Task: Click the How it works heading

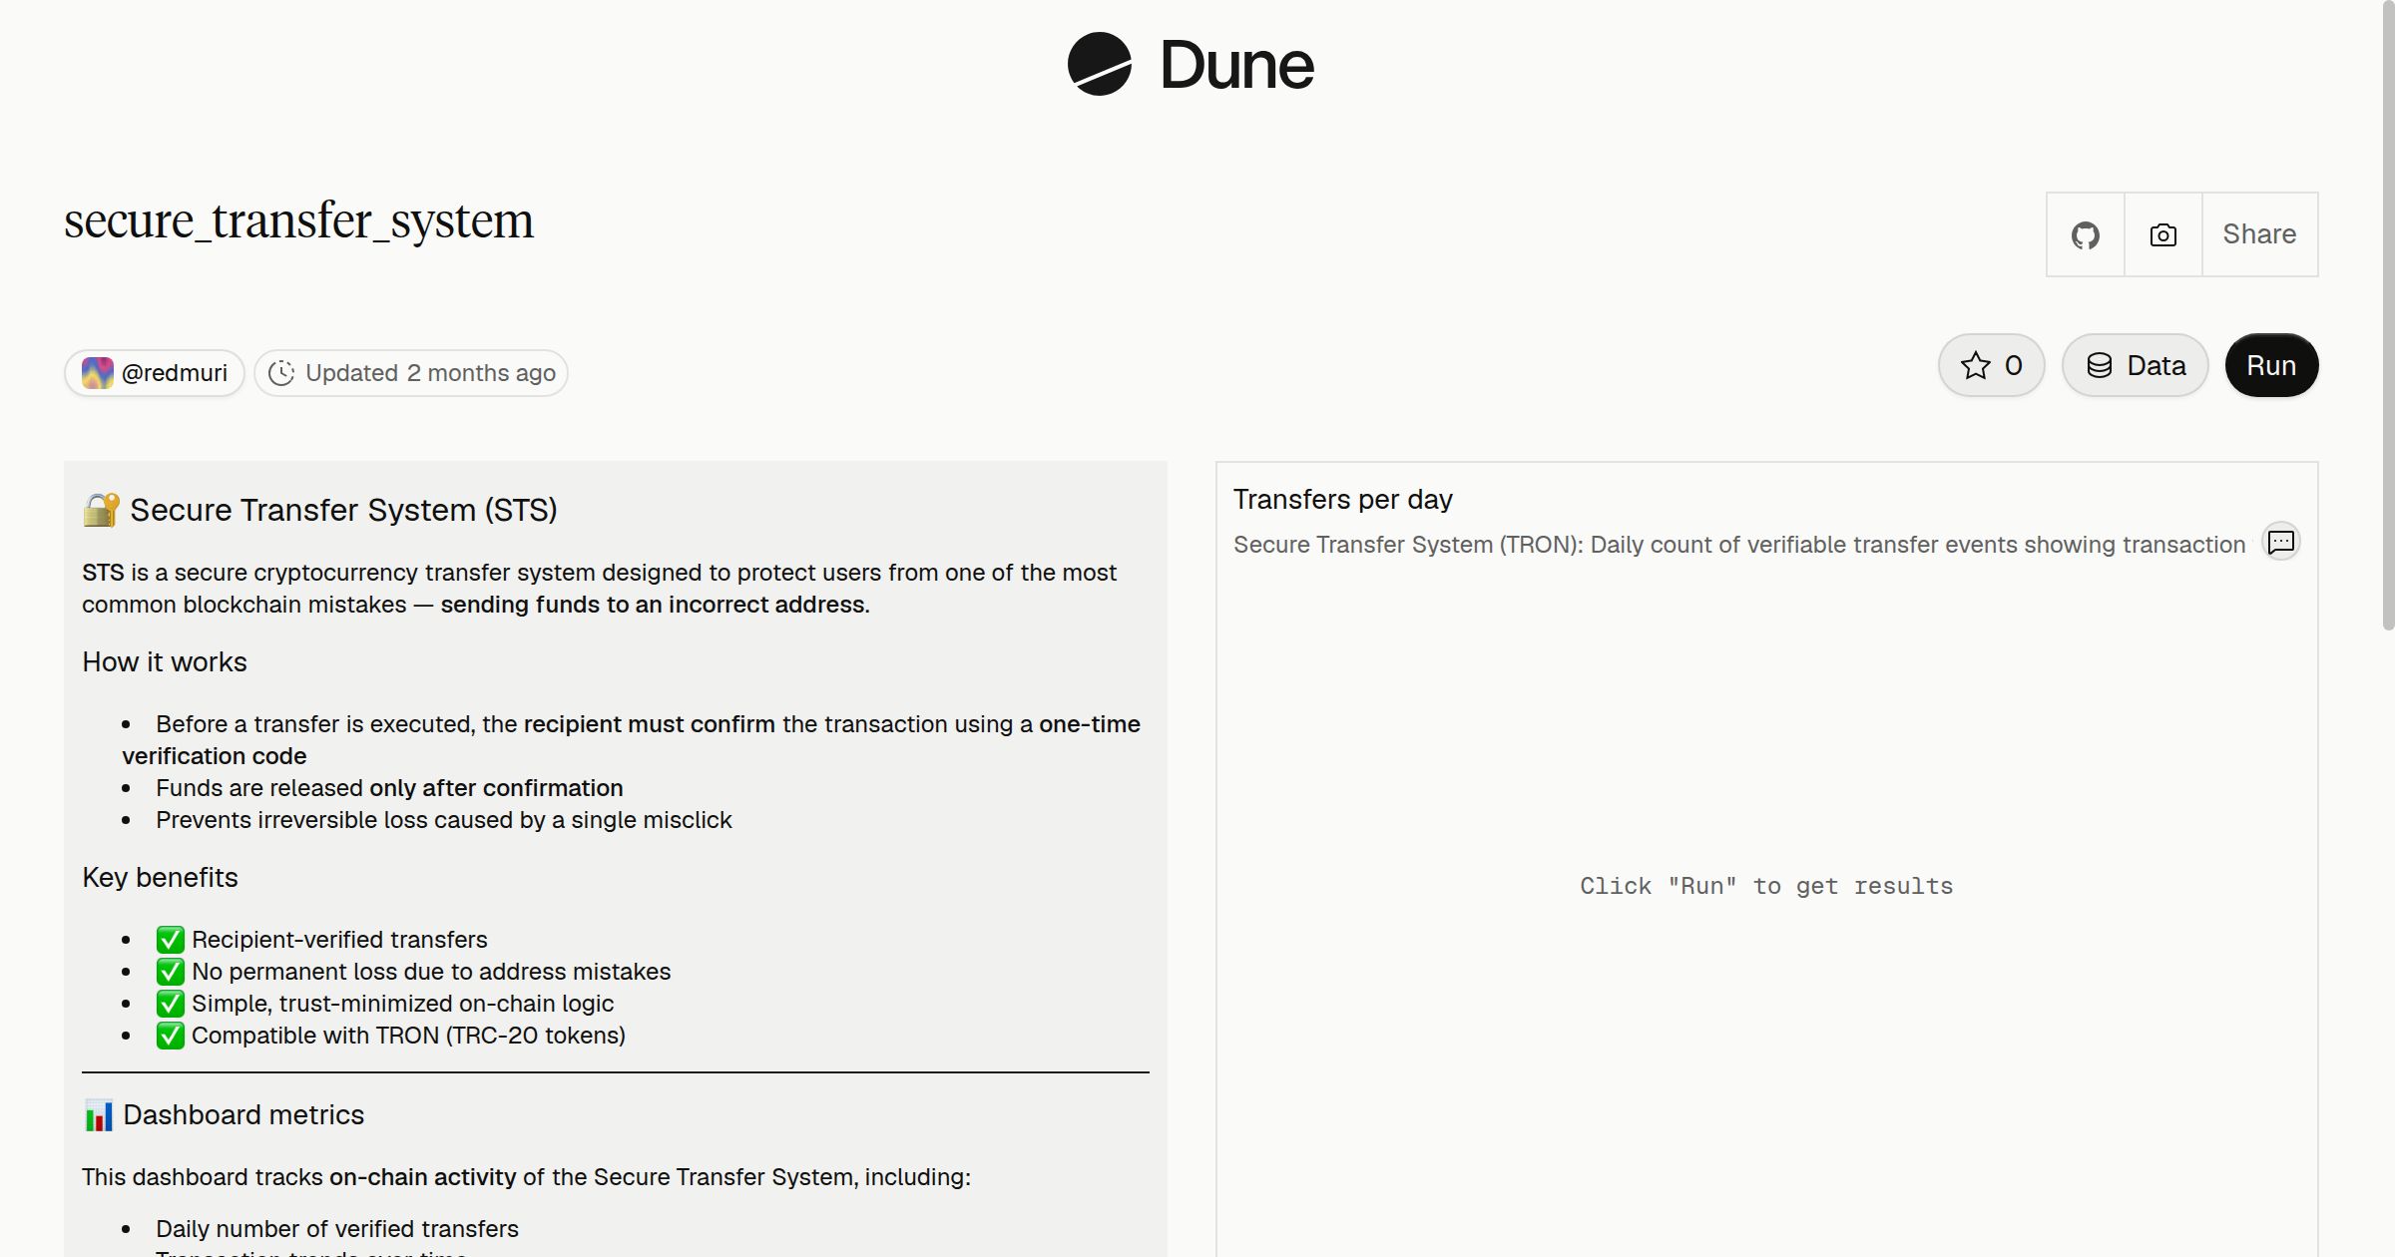Action: [165, 662]
